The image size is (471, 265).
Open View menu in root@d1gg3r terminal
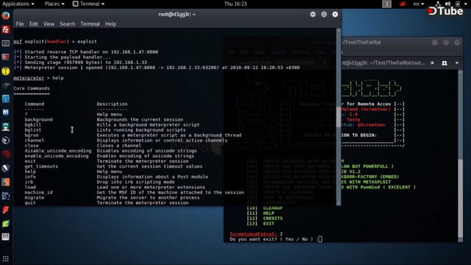coord(49,24)
